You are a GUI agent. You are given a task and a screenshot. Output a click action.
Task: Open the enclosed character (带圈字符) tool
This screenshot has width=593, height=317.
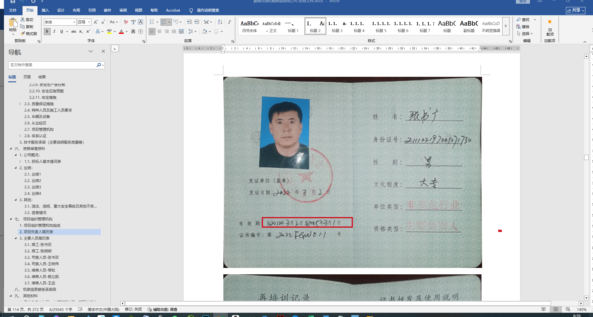(x=140, y=31)
